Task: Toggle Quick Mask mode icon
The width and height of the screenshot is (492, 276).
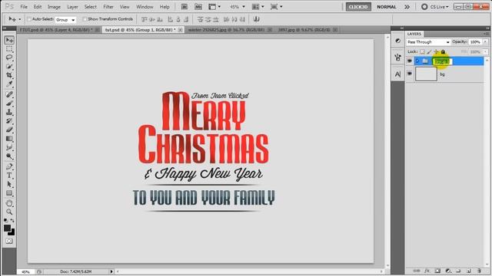Action: pos(9,241)
